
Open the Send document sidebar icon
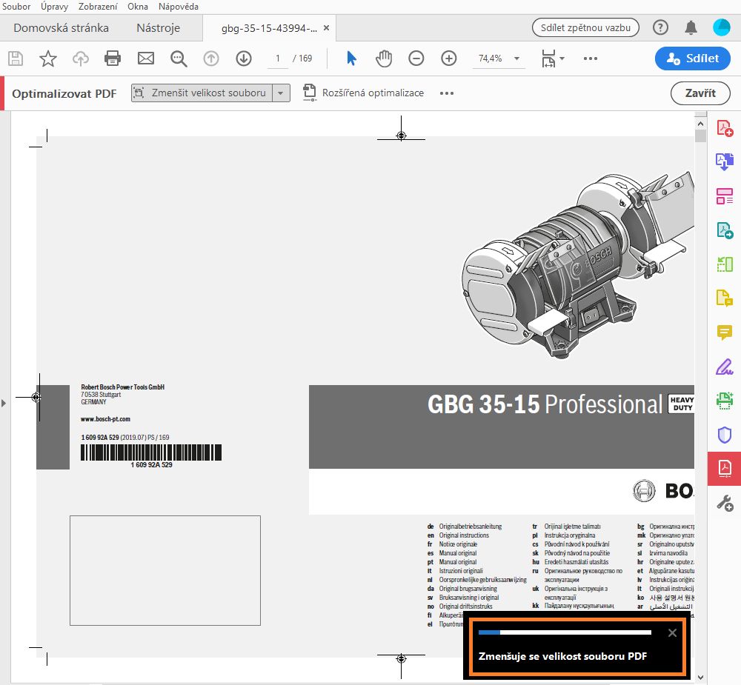point(725,230)
